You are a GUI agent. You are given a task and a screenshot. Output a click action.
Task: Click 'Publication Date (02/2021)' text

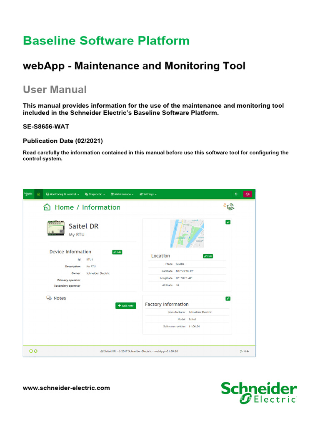click(63, 141)
